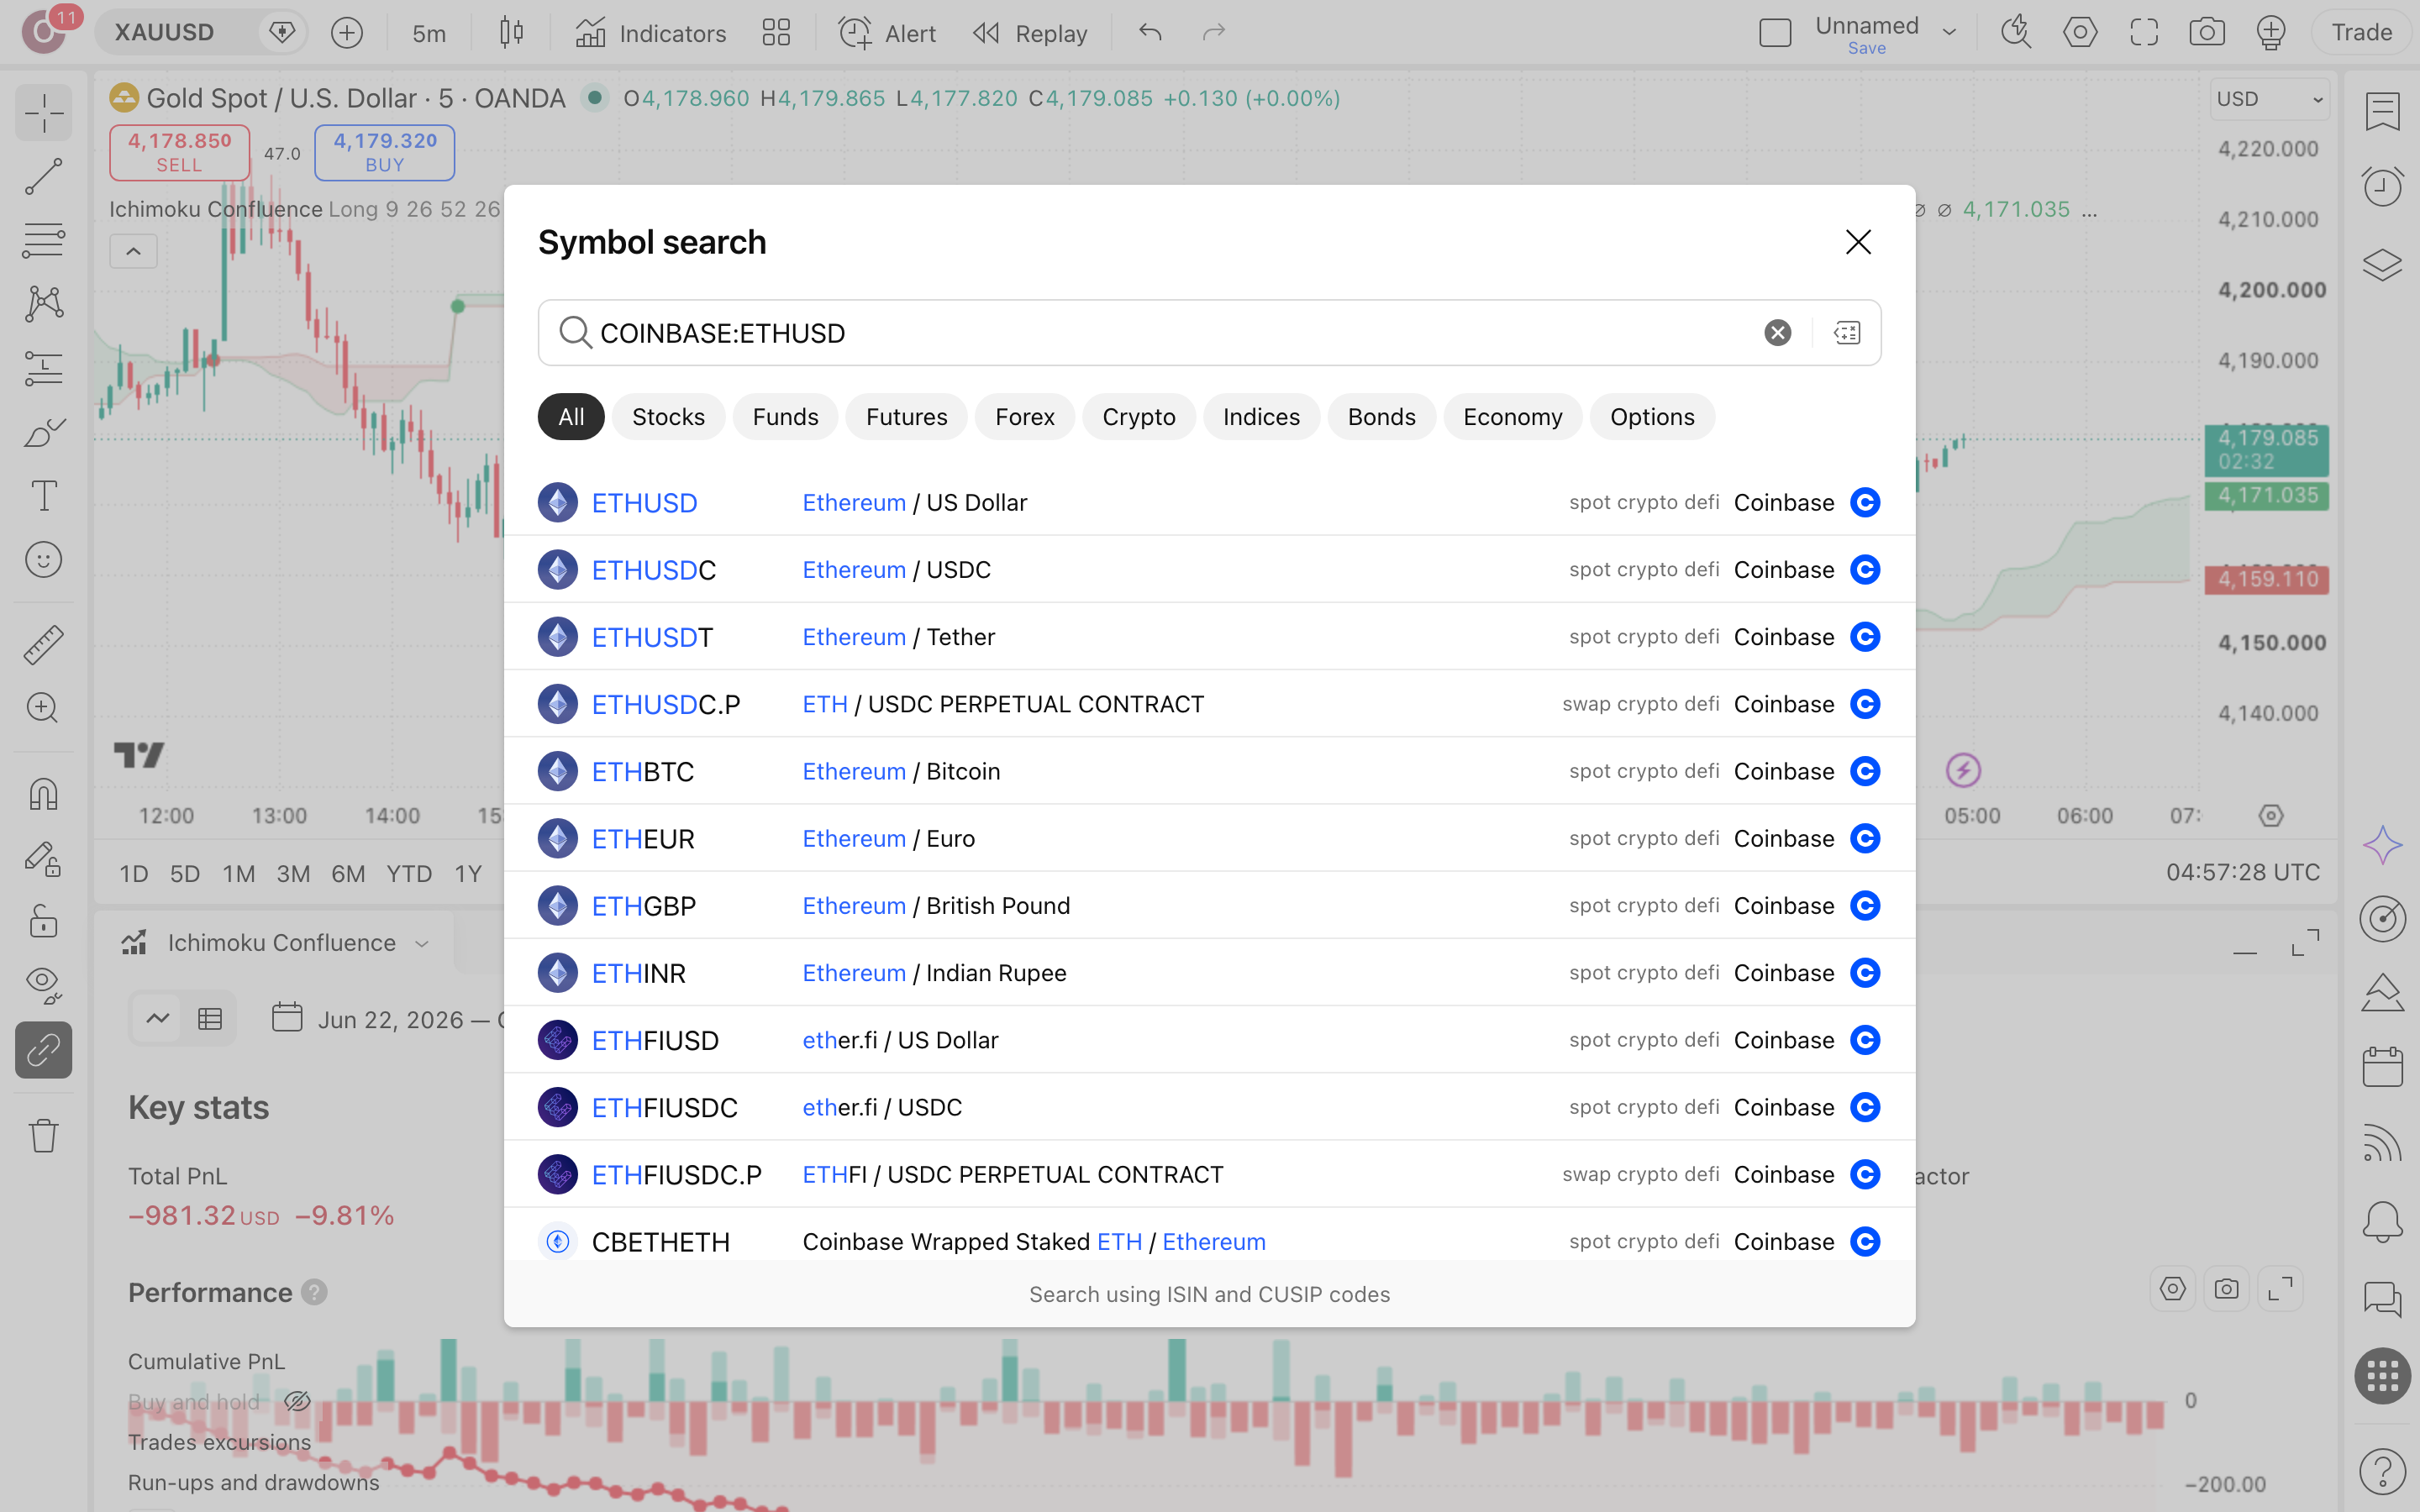Open the emoji and stickers tool
2420x1512 pixels.
pyautogui.click(x=44, y=560)
